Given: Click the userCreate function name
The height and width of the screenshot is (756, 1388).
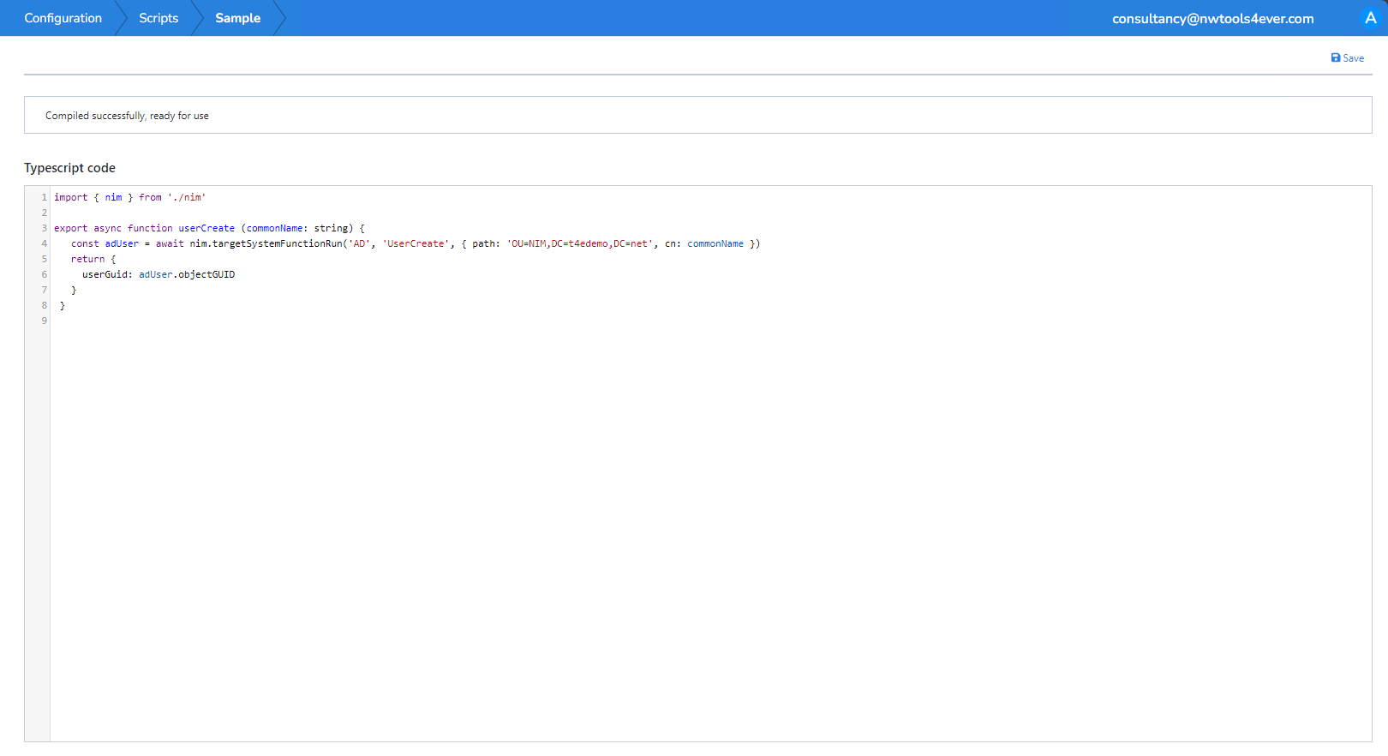Looking at the screenshot, I should click(206, 228).
